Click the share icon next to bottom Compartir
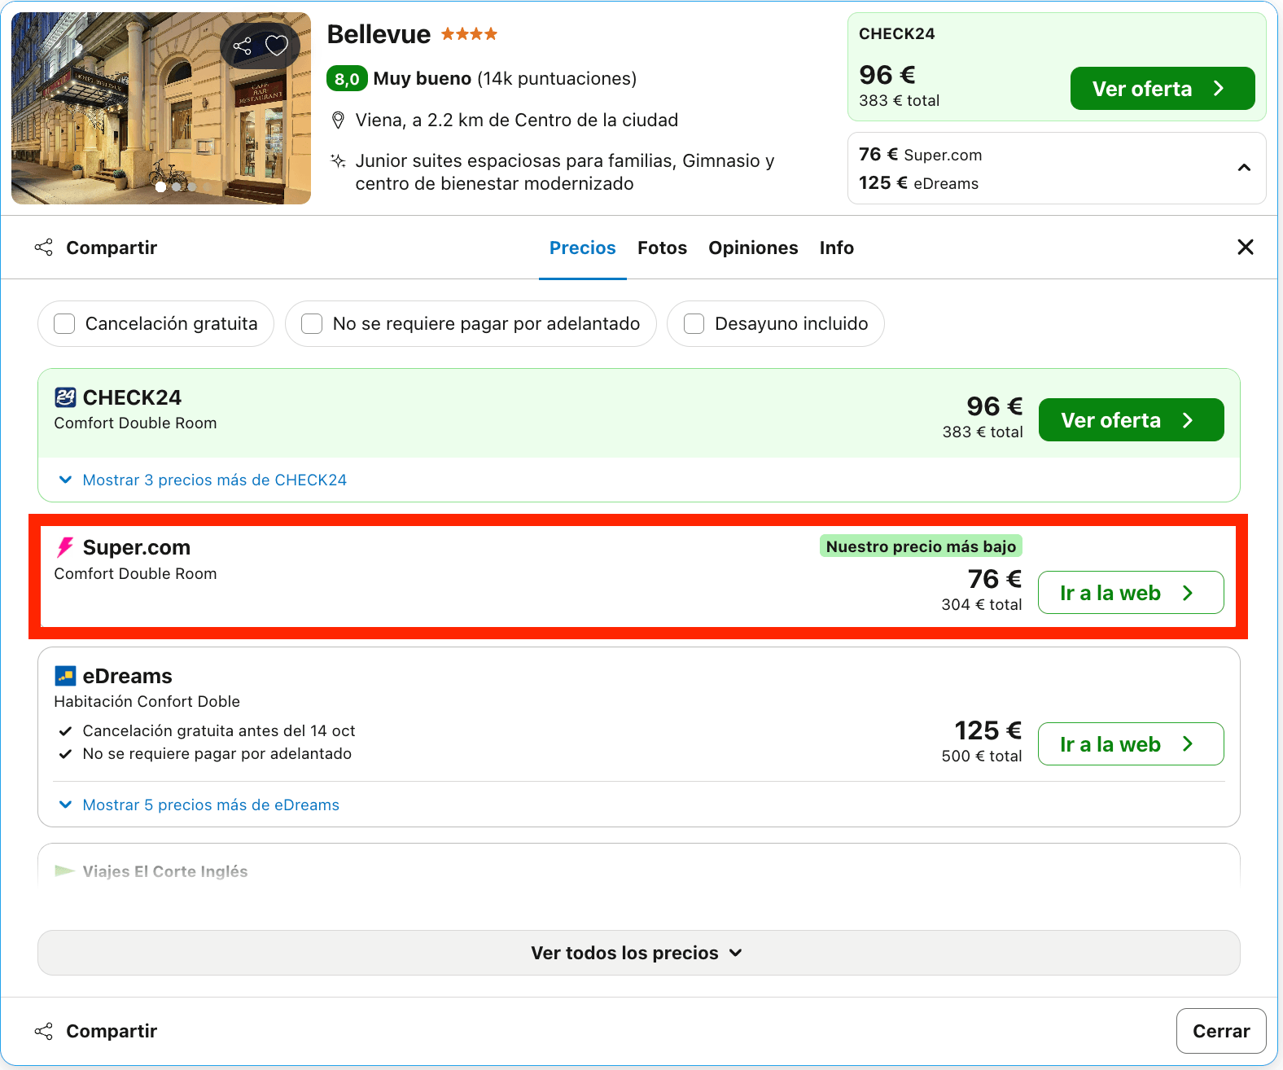Image resolution: width=1283 pixels, height=1070 pixels. (44, 1031)
